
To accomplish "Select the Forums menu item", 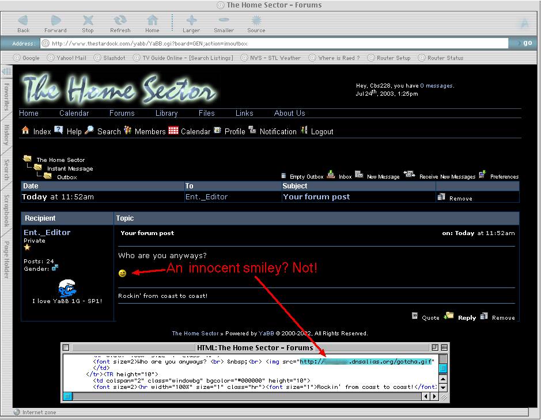I will coord(122,113).
